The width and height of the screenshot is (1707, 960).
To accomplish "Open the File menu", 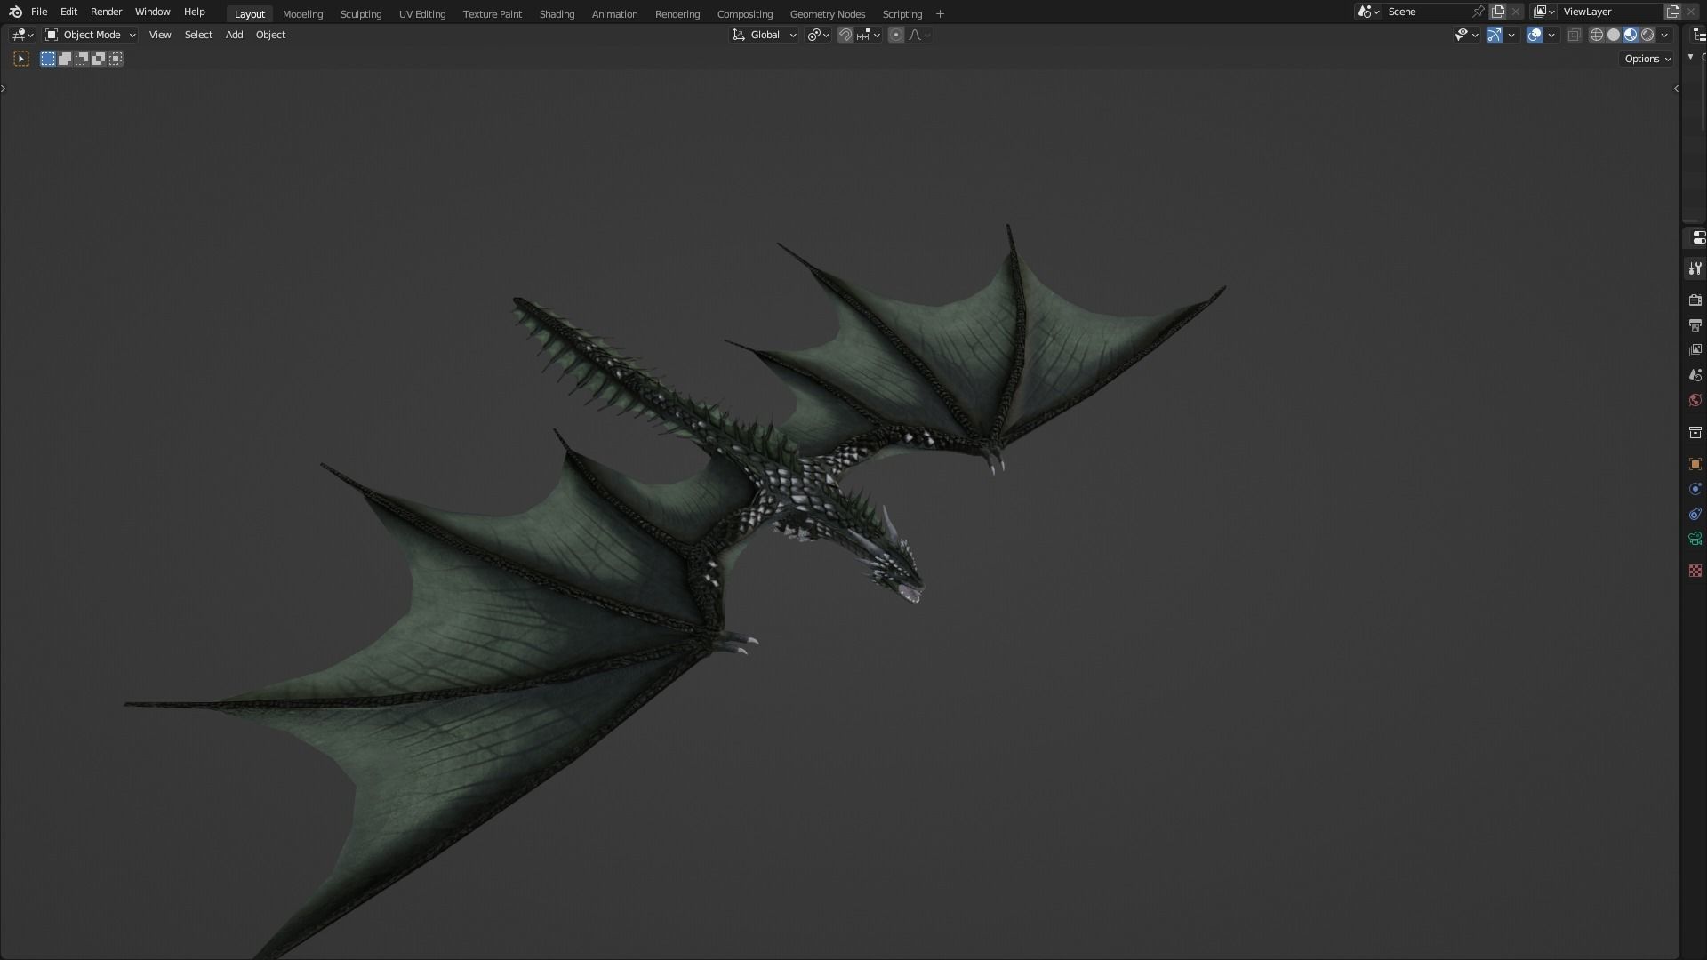I will click(x=39, y=12).
